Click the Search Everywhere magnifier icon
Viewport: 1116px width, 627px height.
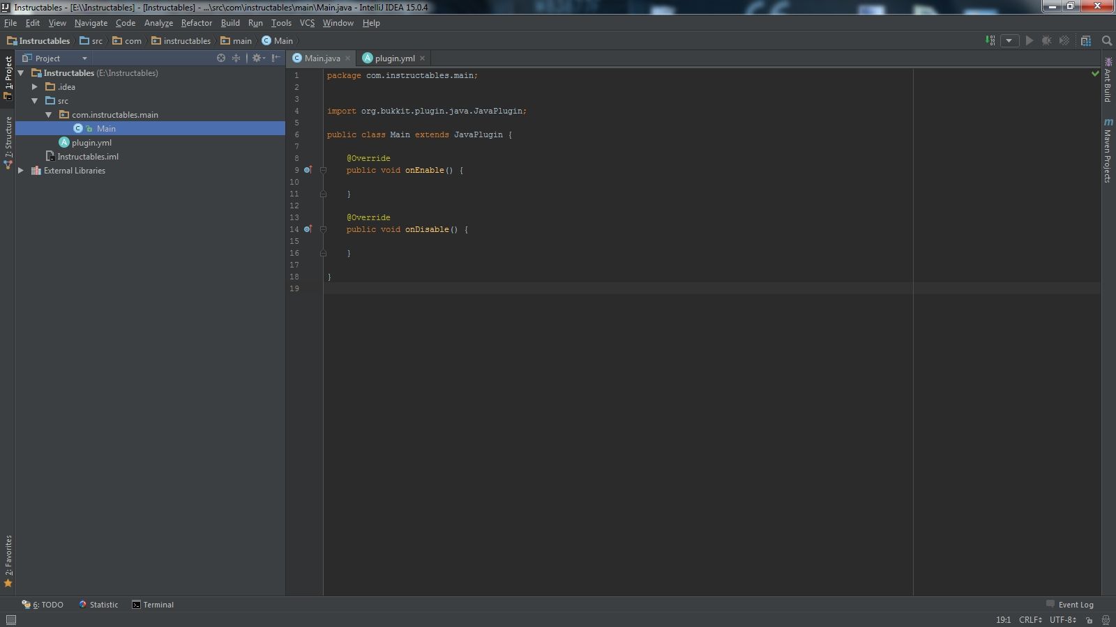tap(1107, 41)
